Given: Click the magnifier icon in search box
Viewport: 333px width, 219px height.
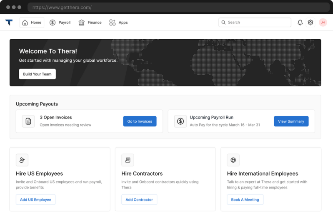Looking at the screenshot, I should [x=223, y=23].
